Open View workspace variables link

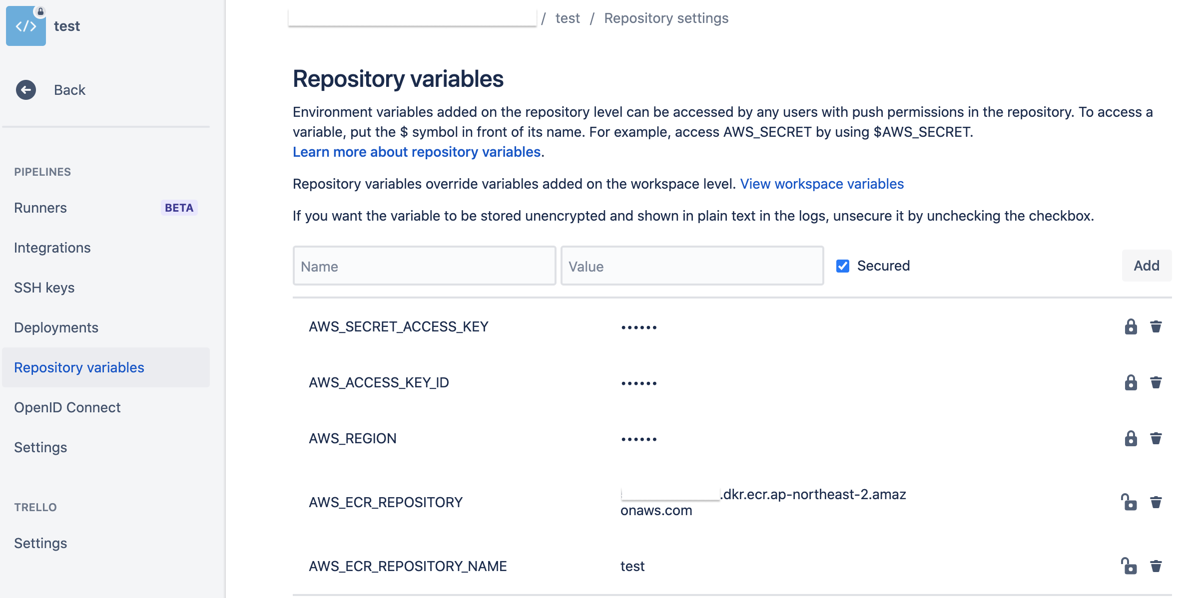pos(822,184)
